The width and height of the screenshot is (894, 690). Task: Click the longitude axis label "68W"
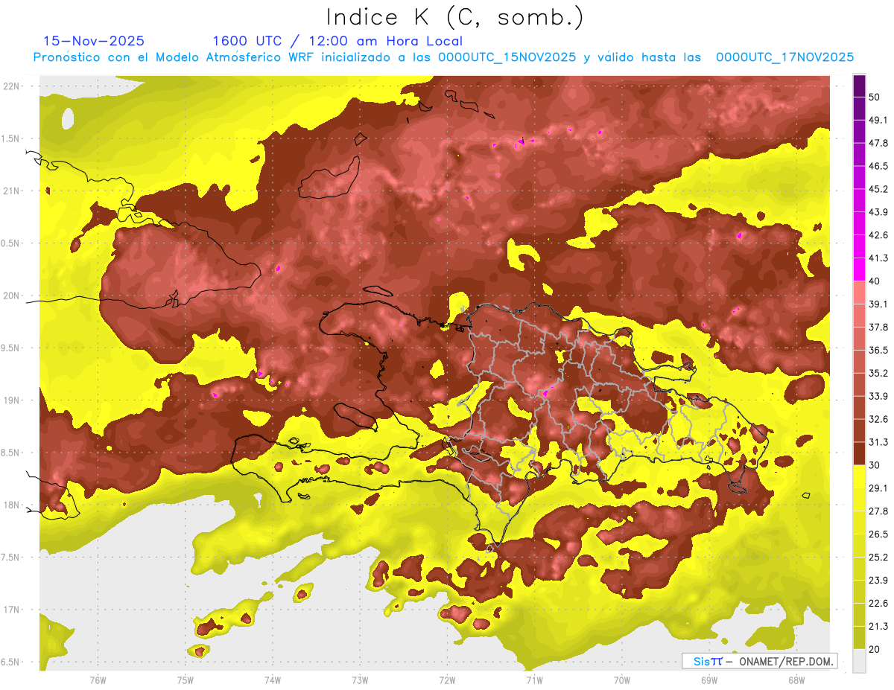tap(796, 680)
